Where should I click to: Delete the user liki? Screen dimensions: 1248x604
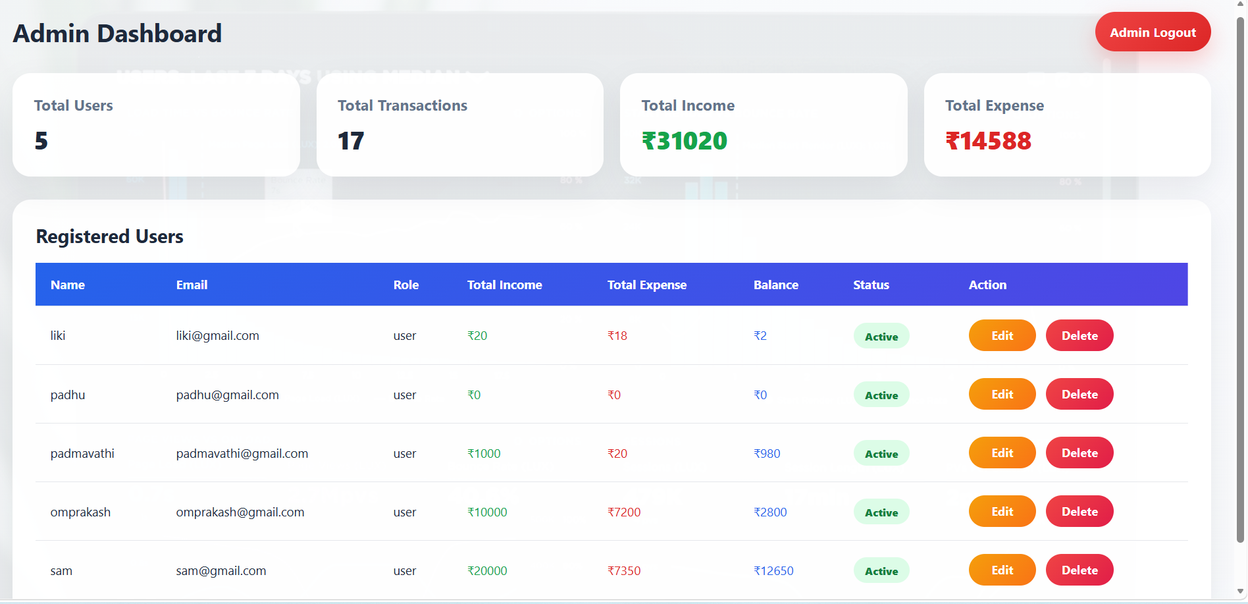[1079, 335]
